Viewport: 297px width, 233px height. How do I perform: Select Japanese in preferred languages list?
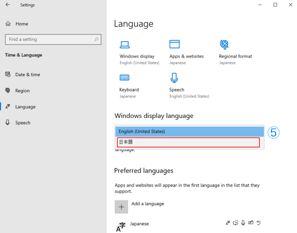139,224
